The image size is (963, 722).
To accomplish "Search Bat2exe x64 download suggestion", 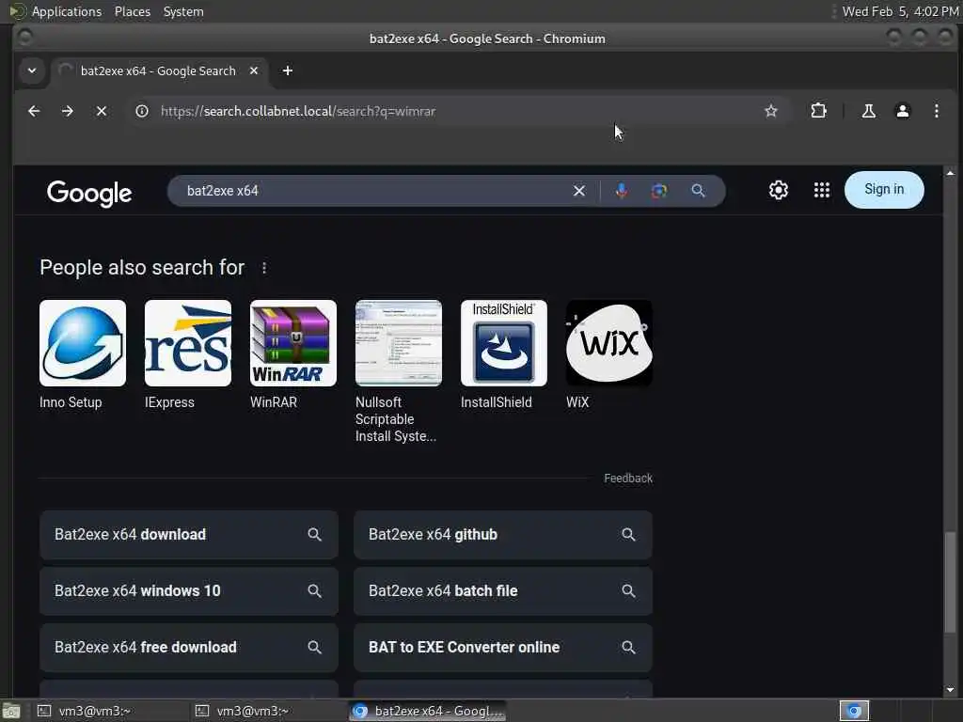I will [188, 535].
